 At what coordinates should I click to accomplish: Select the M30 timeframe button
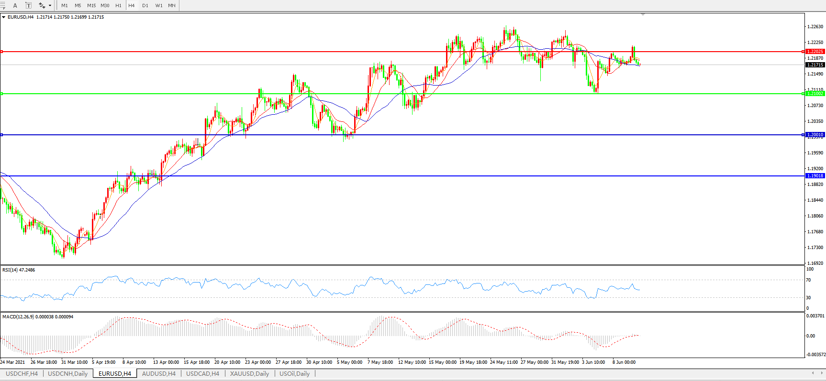(x=105, y=6)
